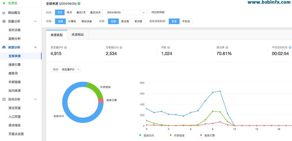292x141 pixels.
Task: Switch to the 来源网站 tab
Action: tap(78, 35)
